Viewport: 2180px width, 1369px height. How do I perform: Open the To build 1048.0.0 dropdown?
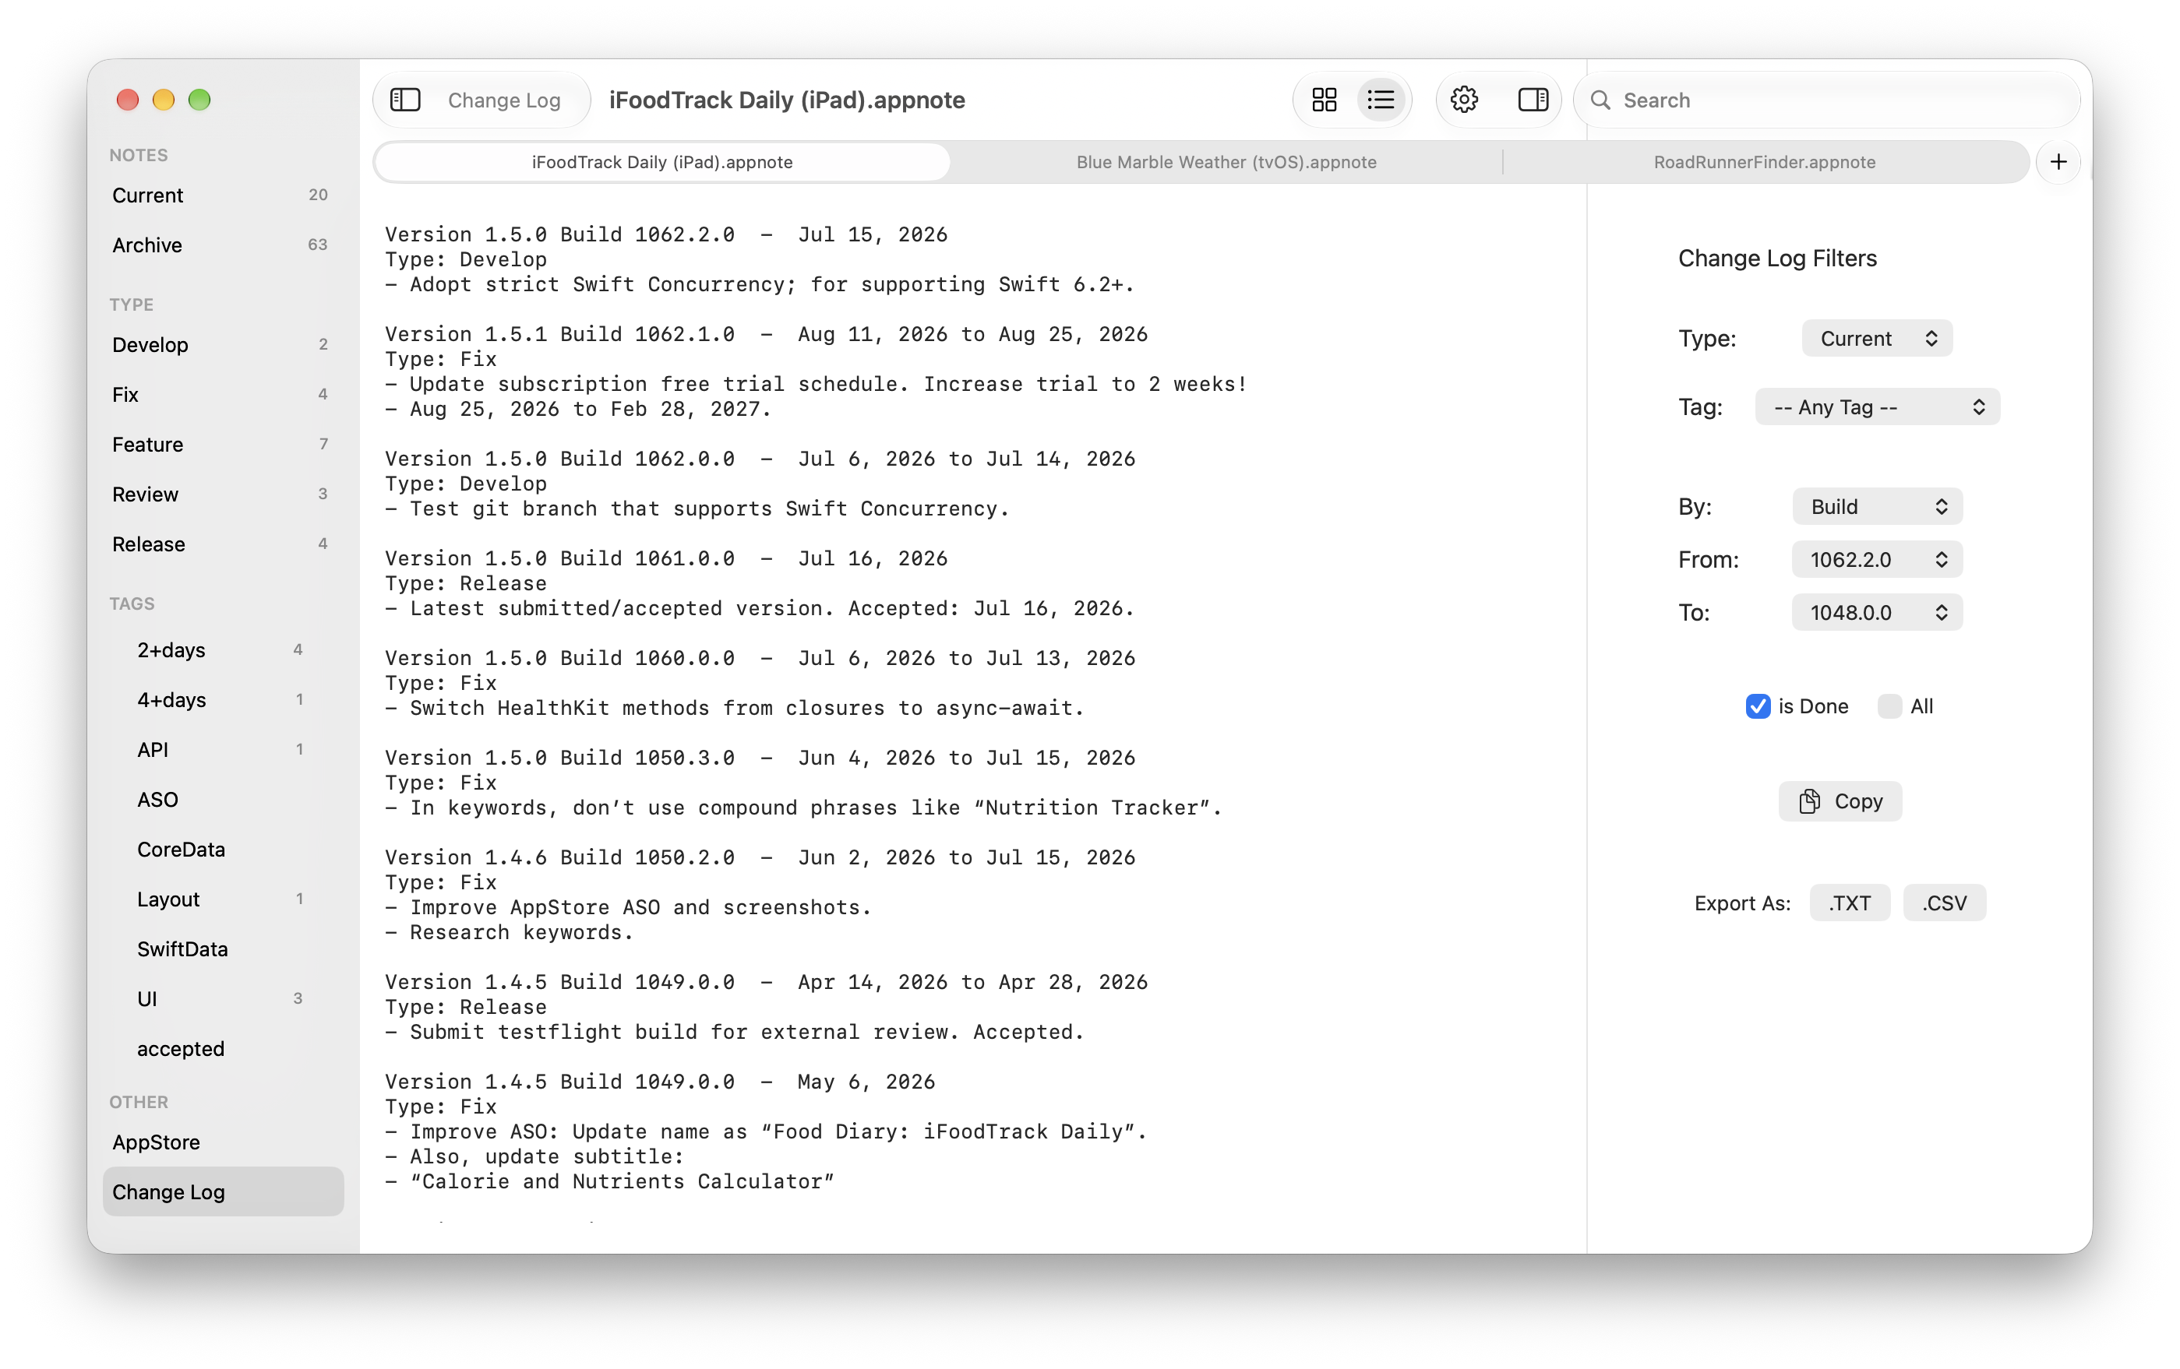pos(1877,613)
